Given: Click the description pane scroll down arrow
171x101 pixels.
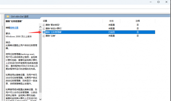Looking at the screenshot, I should (40, 99).
